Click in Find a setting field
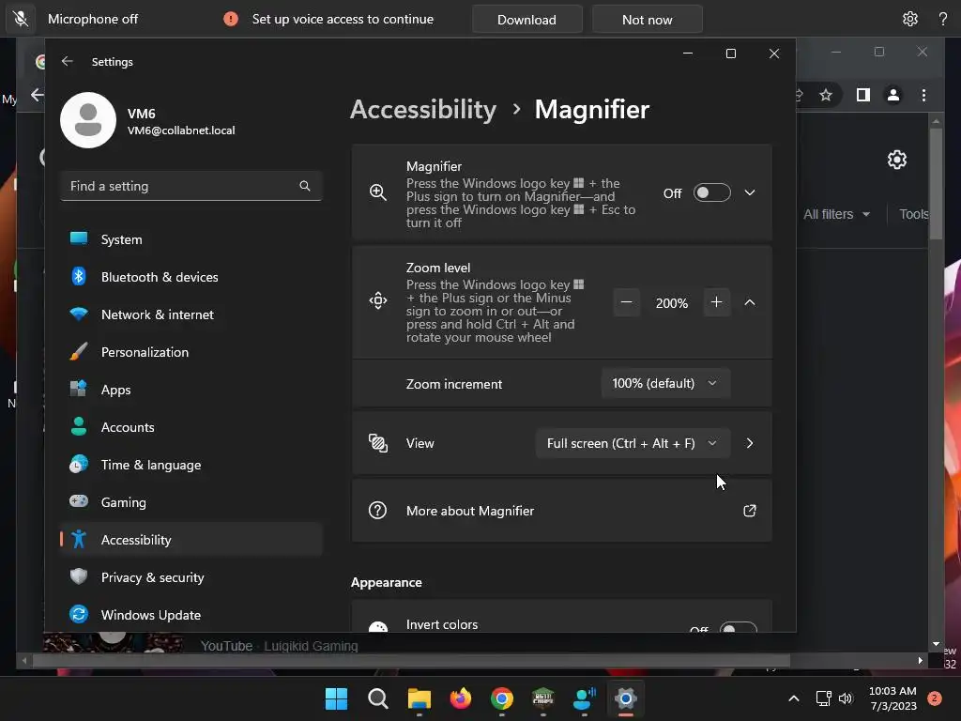This screenshot has height=721, width=961. point(191,186)
